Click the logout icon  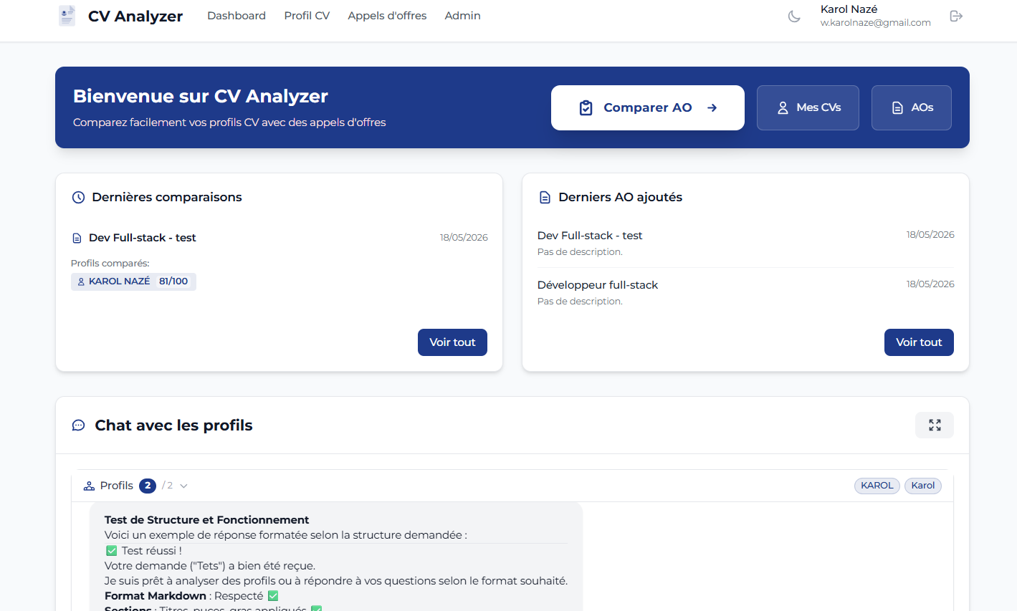(956, 16)
